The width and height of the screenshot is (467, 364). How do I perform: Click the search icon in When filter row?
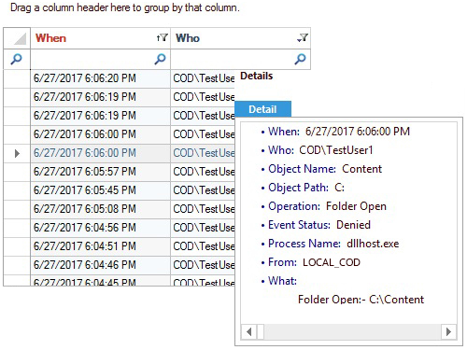click(x=160, y=59)
